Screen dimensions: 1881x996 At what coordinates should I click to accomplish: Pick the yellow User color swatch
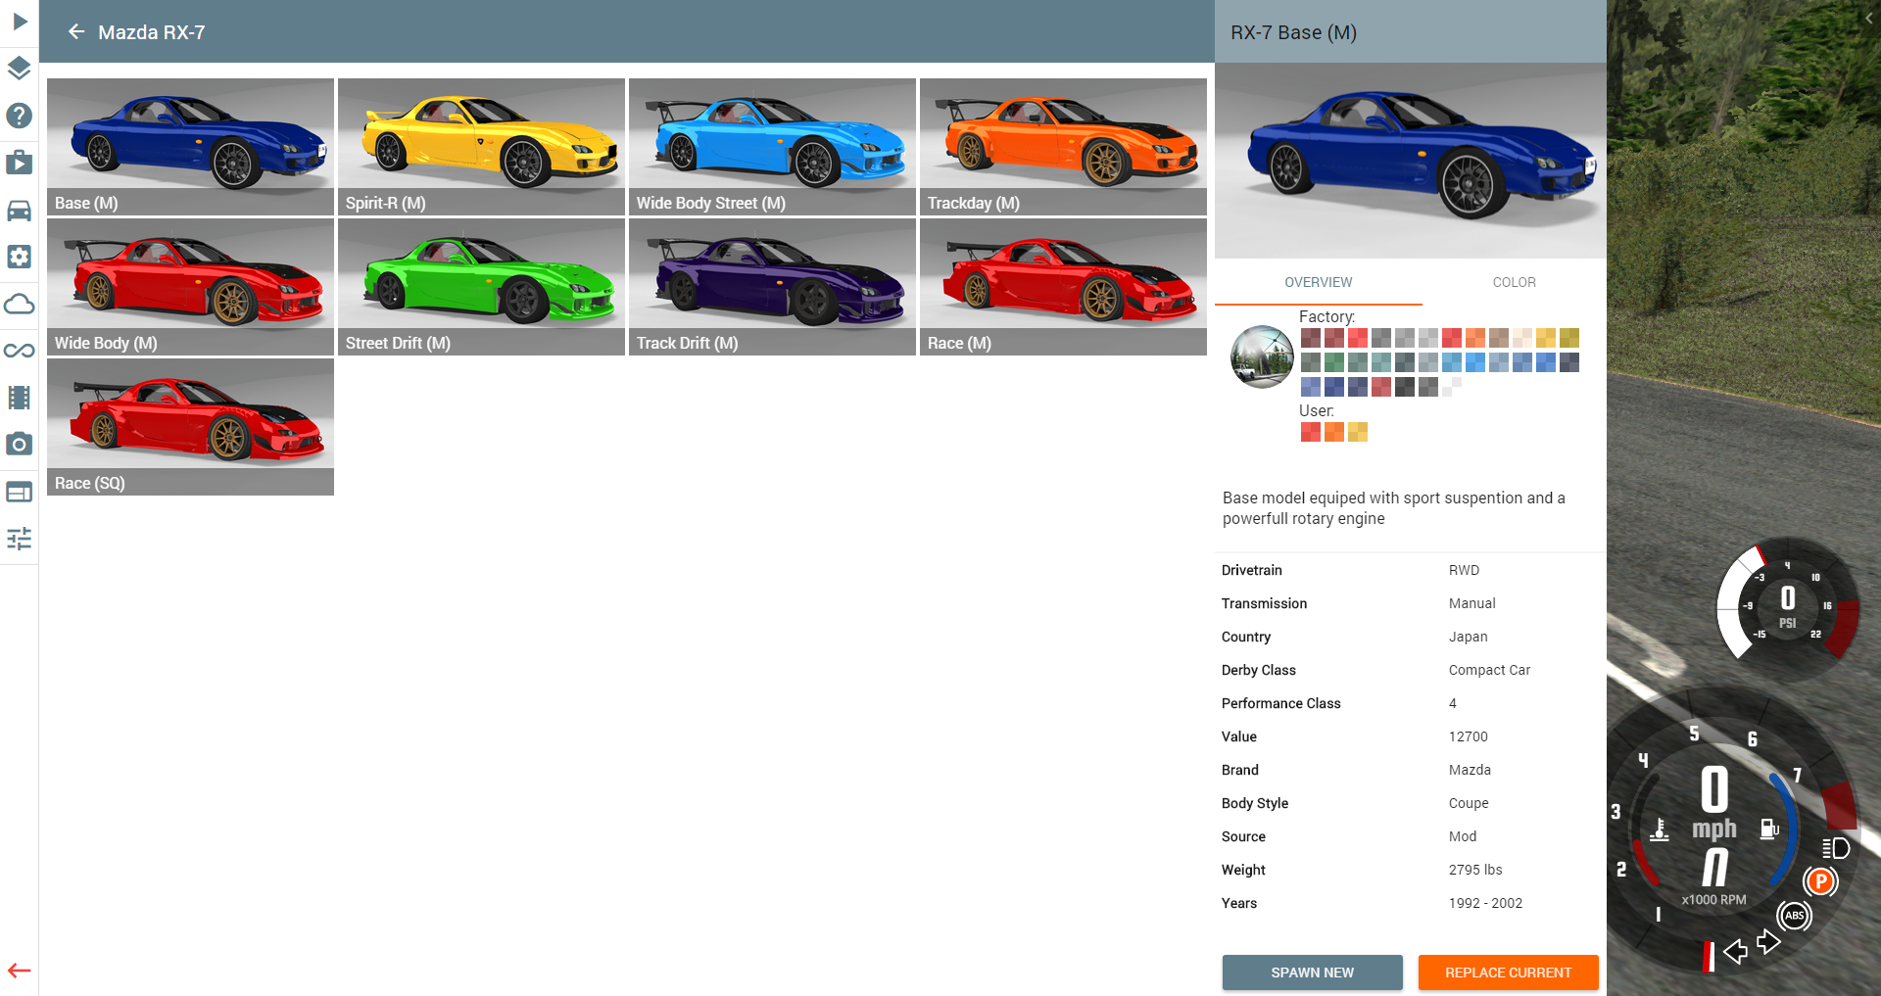pos(1358,432)
